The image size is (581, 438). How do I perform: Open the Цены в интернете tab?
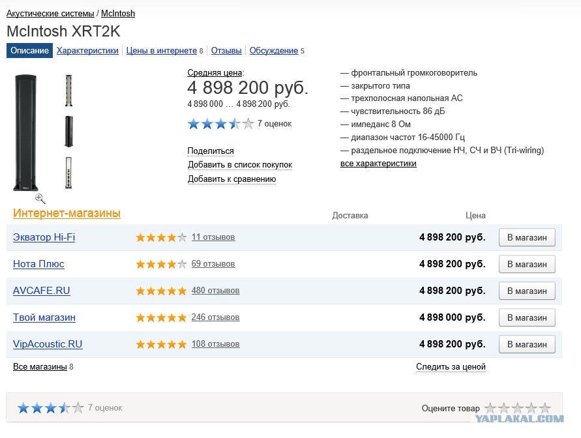[162, 51]
